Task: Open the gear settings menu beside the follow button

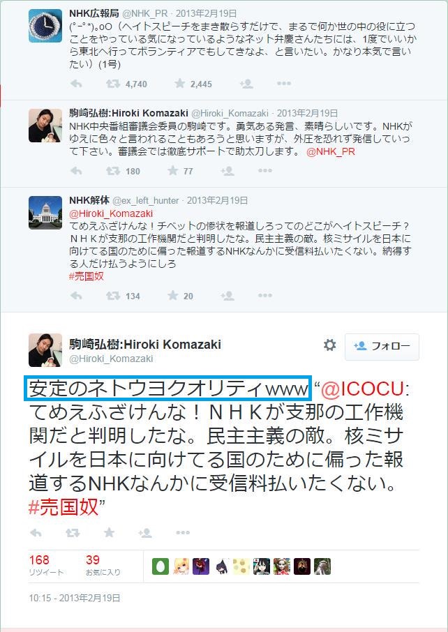Action: tap(330, 345)
